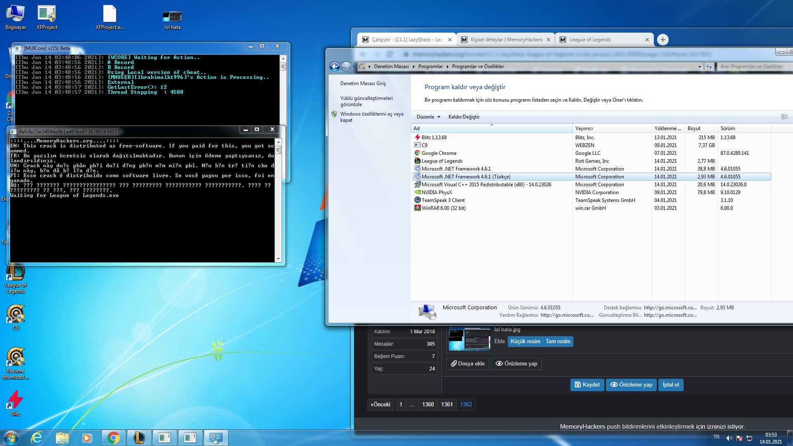Open Yüklü güncelleştirmeleri görüntüle link
Screen dimensions: 793x446
tap(366, 101)
